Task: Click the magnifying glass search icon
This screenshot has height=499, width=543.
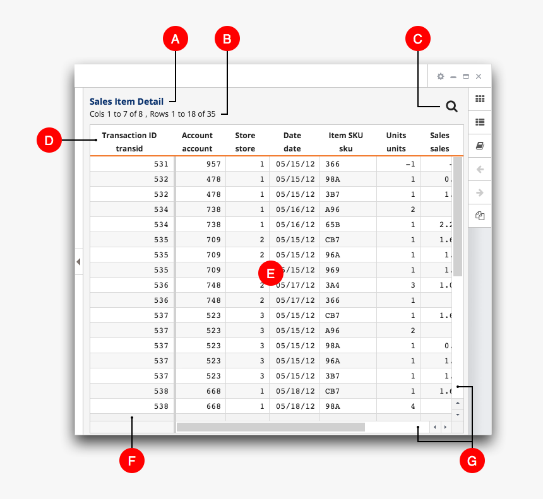Action: (451, 107)
